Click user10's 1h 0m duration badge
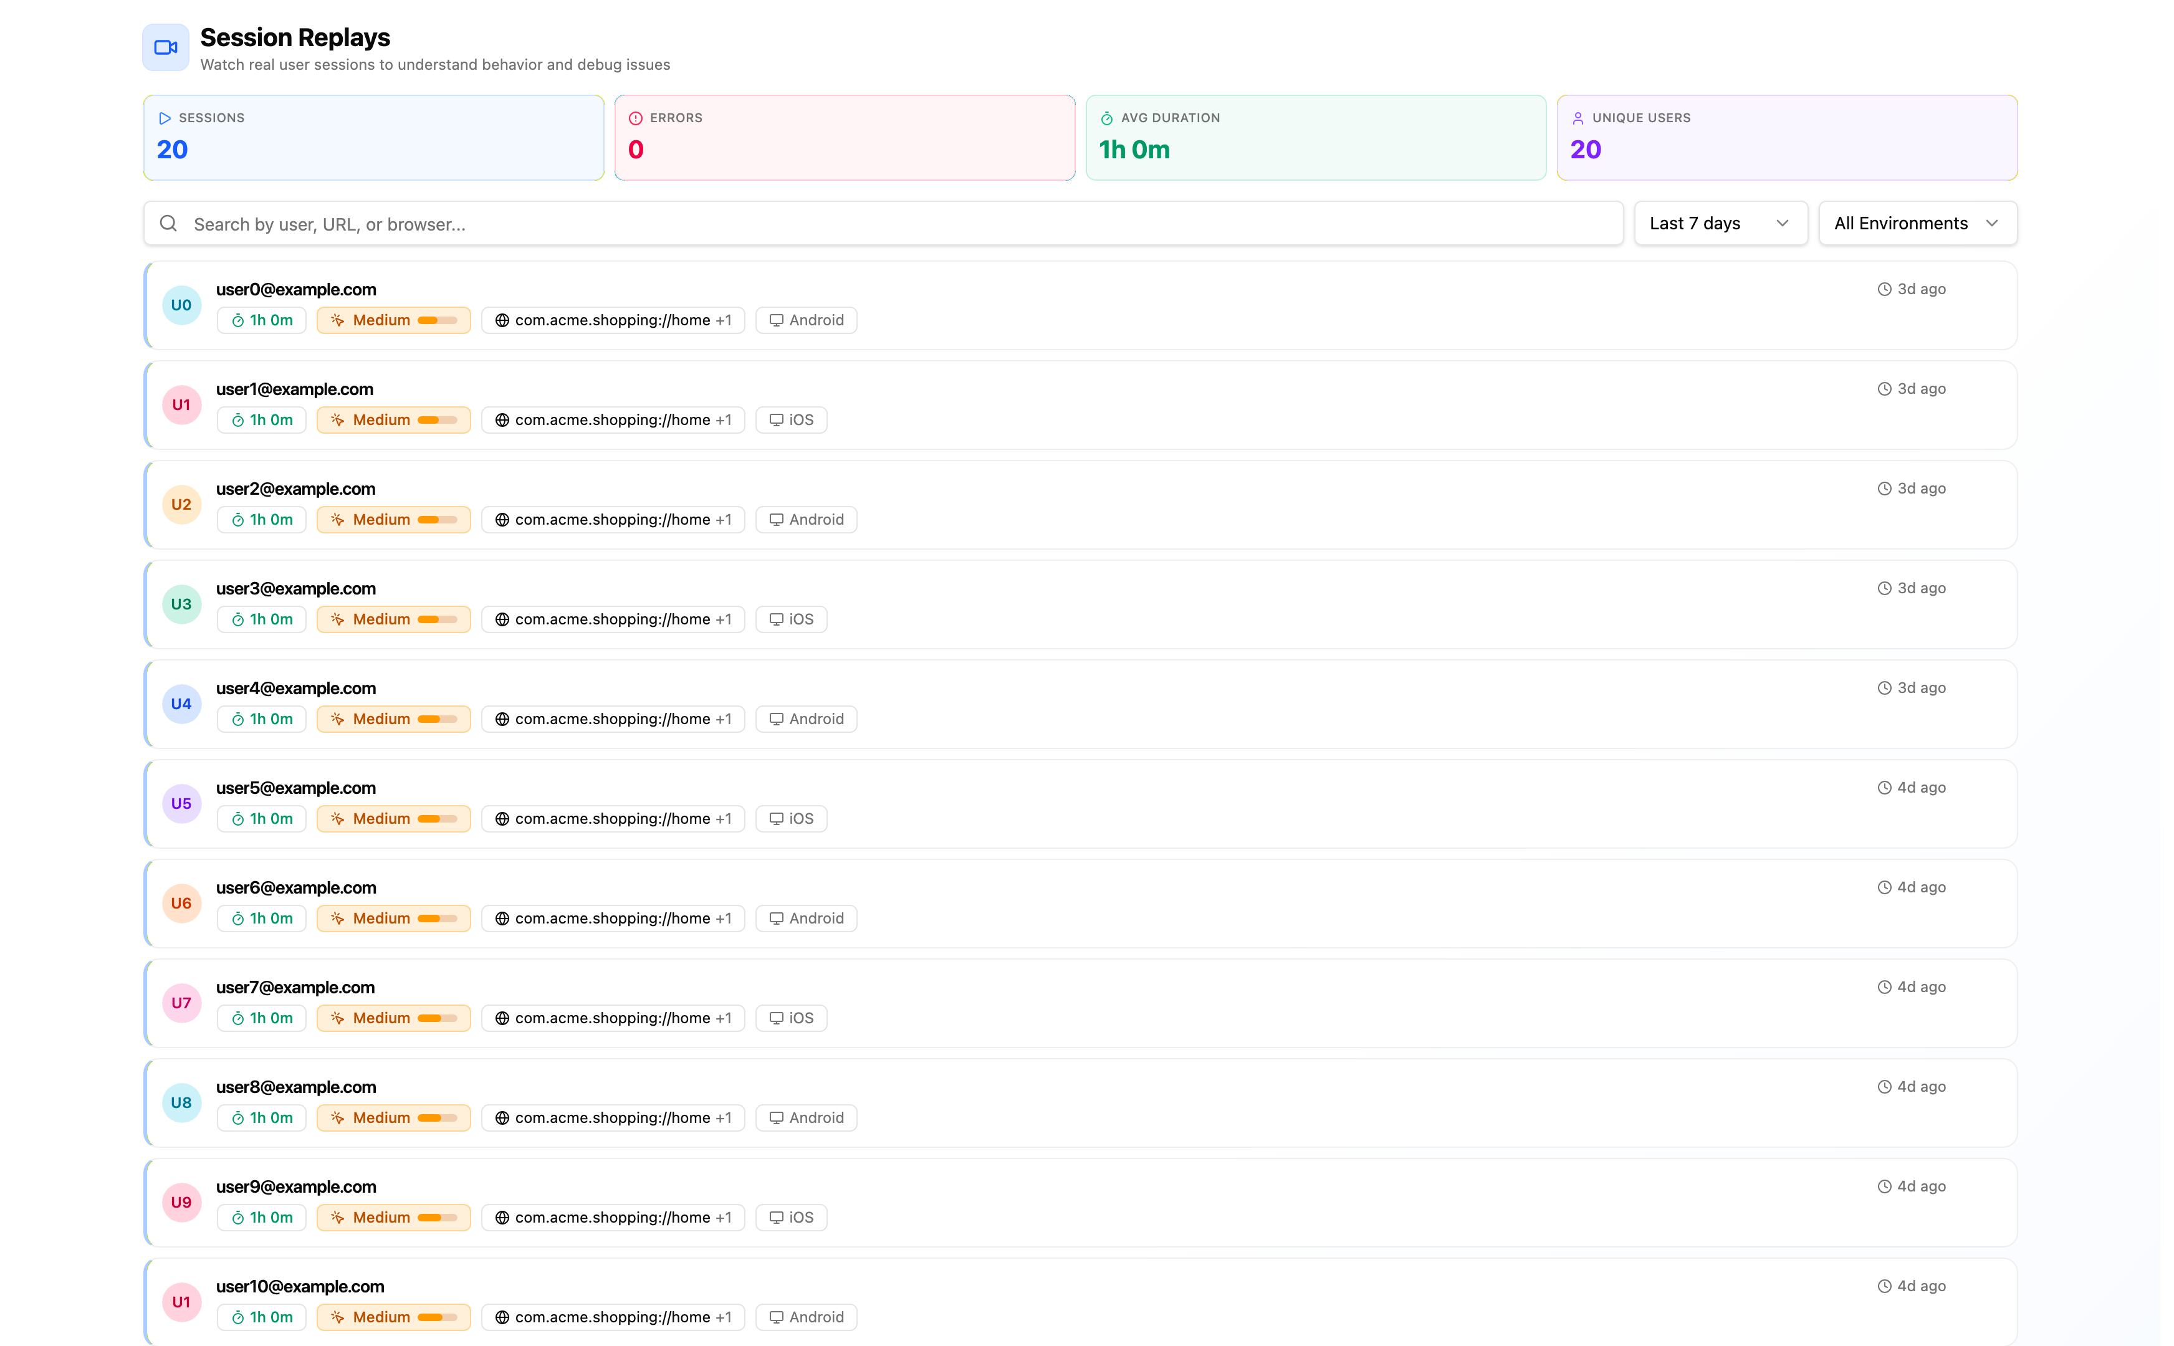 [261, 1317]
